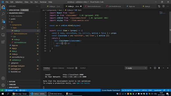The height and width of the screenshot is (96, 171).
Task: Open the Search view in activity bar
Action: click(3, 14)
